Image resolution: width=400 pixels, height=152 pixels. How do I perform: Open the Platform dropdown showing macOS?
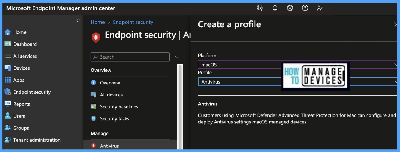[298, 65]
